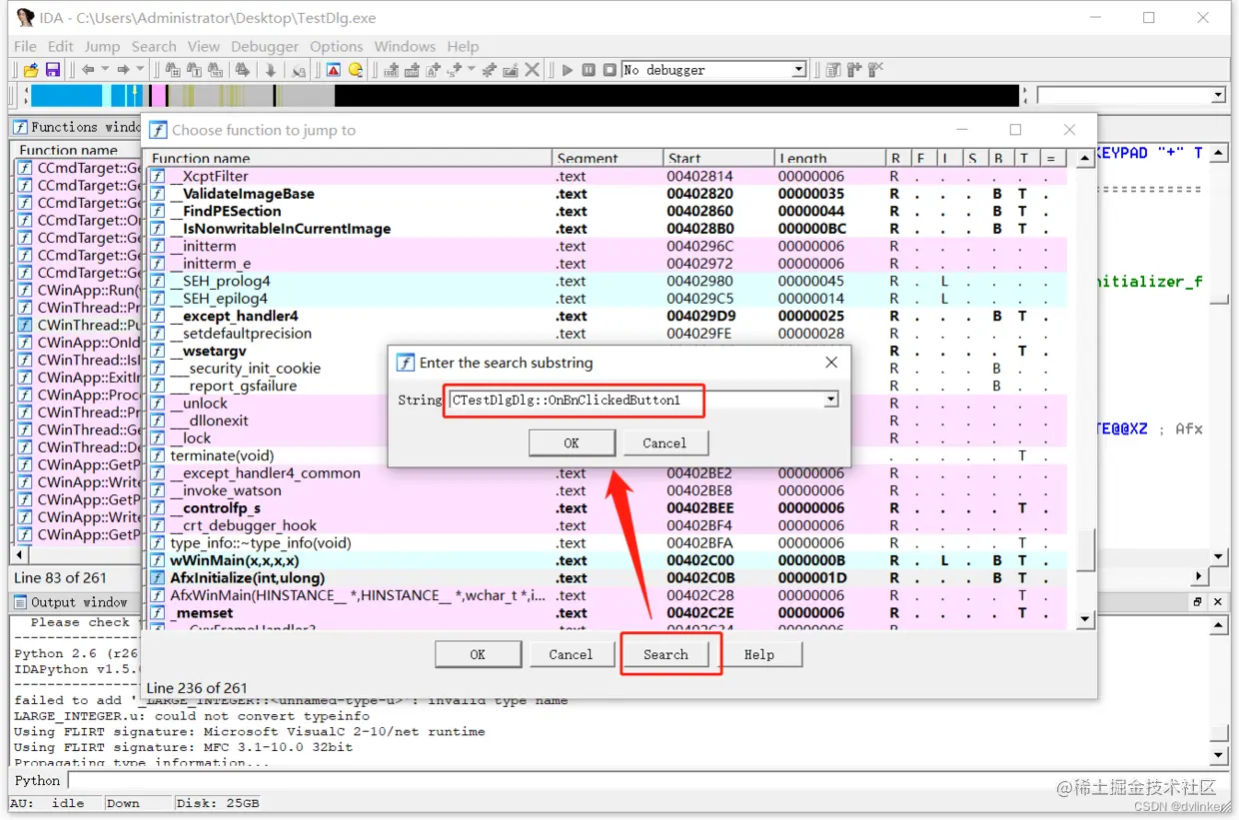Click the convert to string A icon
The image size is (1239, 820).
pyautogui.click(x=433, y=70)
